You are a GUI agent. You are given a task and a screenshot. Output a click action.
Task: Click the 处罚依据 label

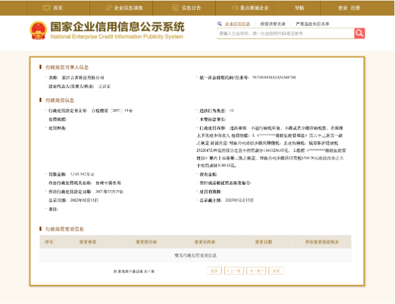[57, 119]
